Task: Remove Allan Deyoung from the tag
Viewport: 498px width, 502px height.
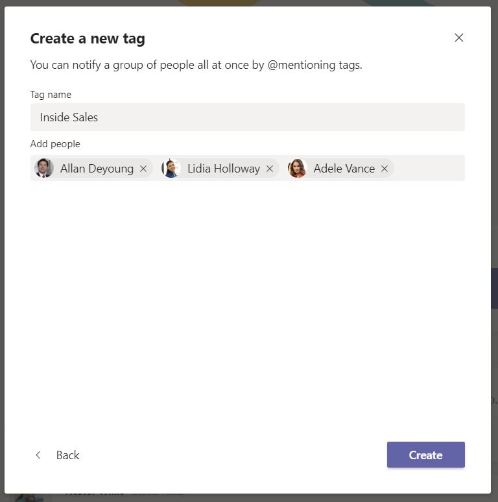Action: tap(143, 169)
